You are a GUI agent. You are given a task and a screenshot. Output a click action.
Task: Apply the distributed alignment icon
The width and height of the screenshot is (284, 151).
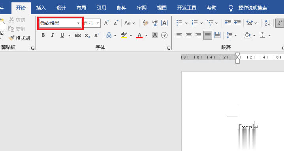[x=217, y=35]
